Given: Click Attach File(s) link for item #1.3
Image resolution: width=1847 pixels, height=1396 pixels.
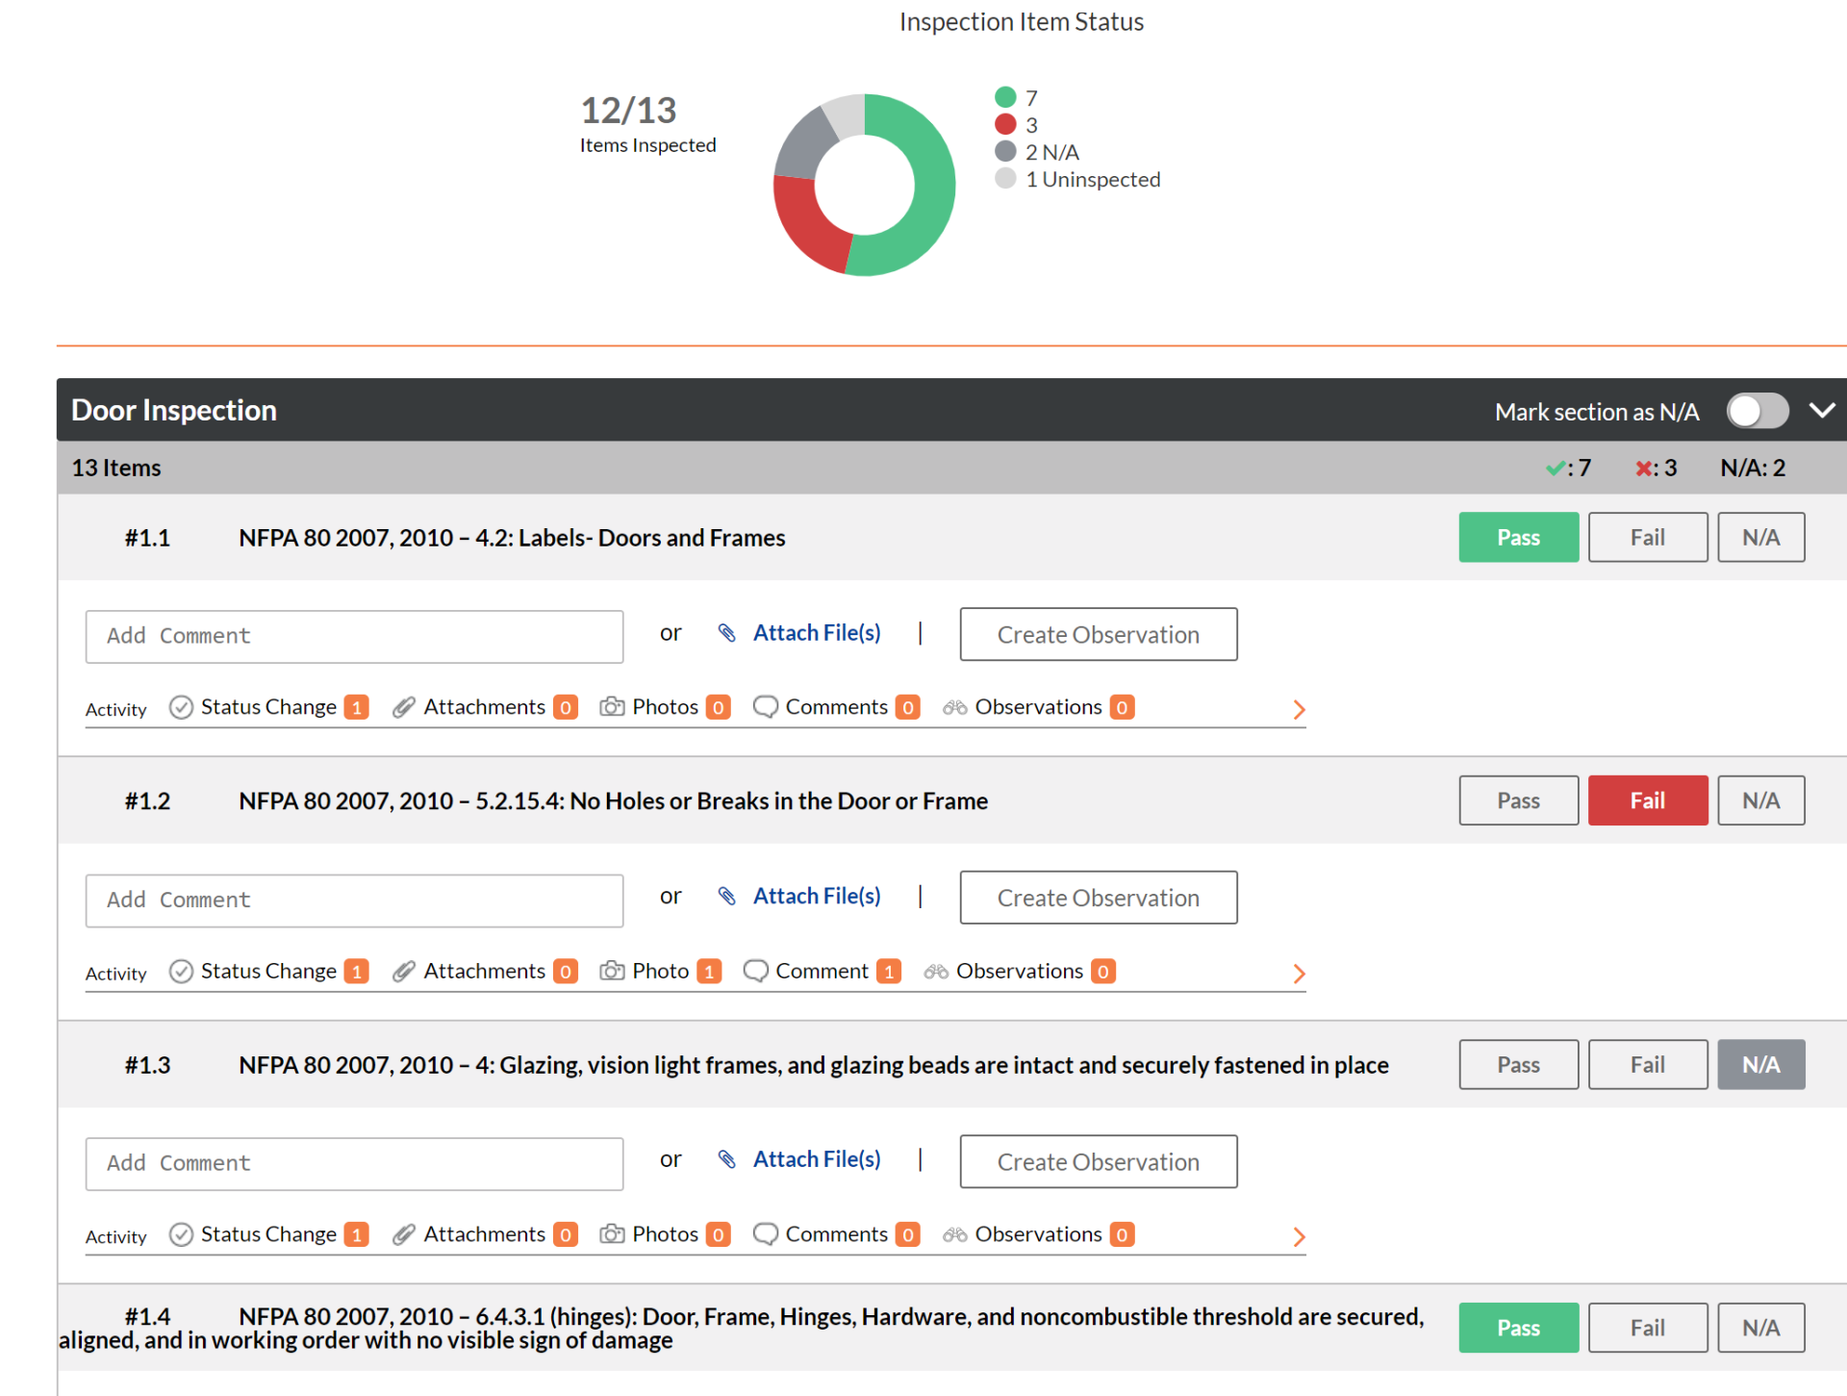Looking at the screenshot, I should tap(817, 1159).
